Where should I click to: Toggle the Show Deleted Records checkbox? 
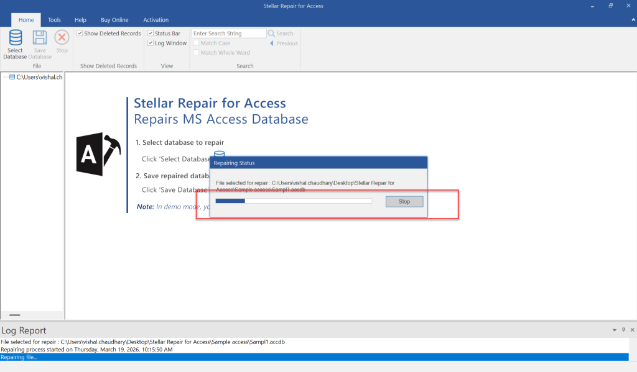(x=80, y=34)
